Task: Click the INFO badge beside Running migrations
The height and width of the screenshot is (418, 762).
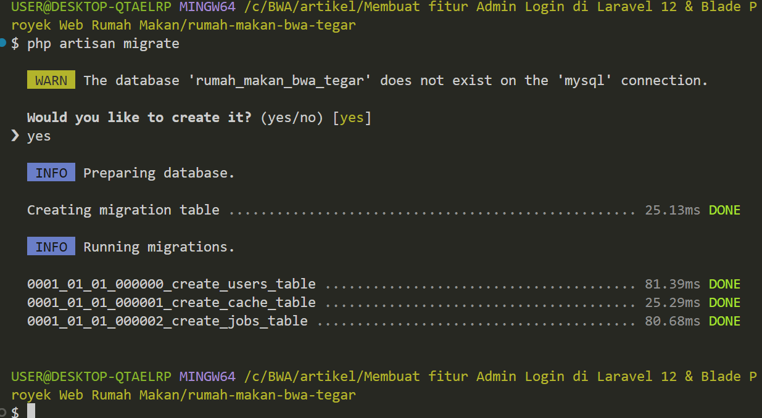Action: pos(51,247)
